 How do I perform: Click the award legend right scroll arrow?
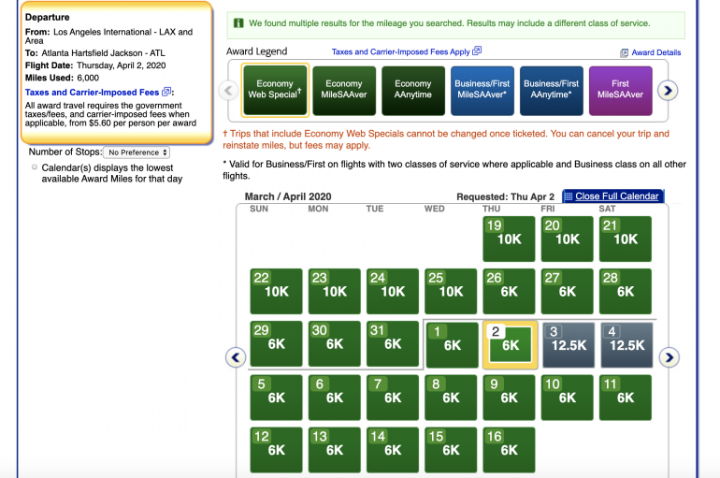pyautogui.click(x=666, y=91)
